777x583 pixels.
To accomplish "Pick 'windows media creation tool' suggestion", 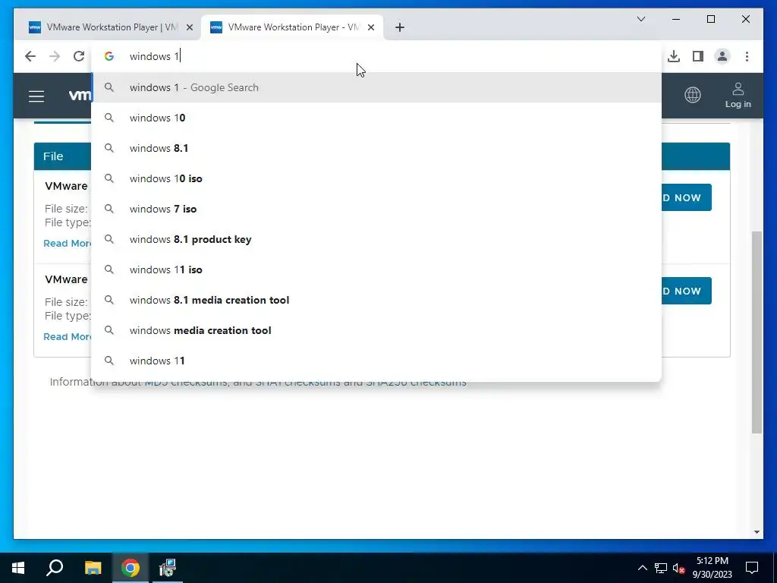I will 376,331.
